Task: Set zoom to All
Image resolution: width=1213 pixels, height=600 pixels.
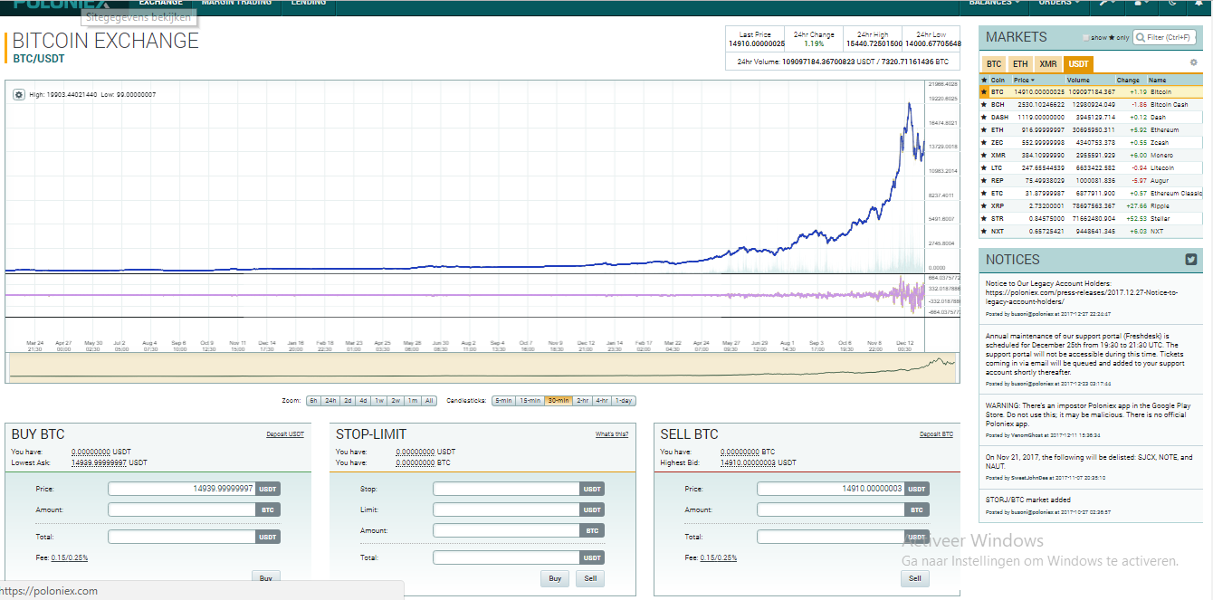Action: pyautogui.click(x=429, y=400)
